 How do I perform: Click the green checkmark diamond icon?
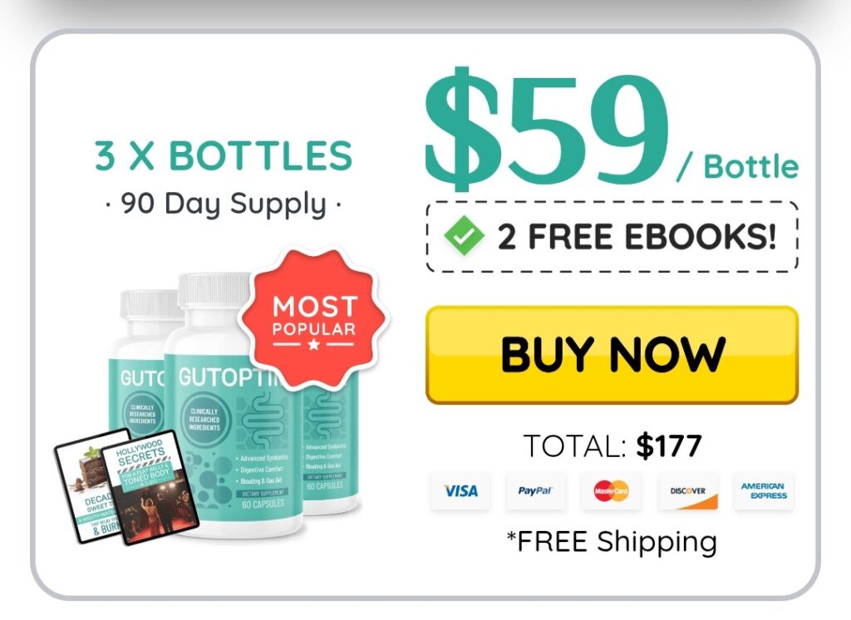click(464, 236)
